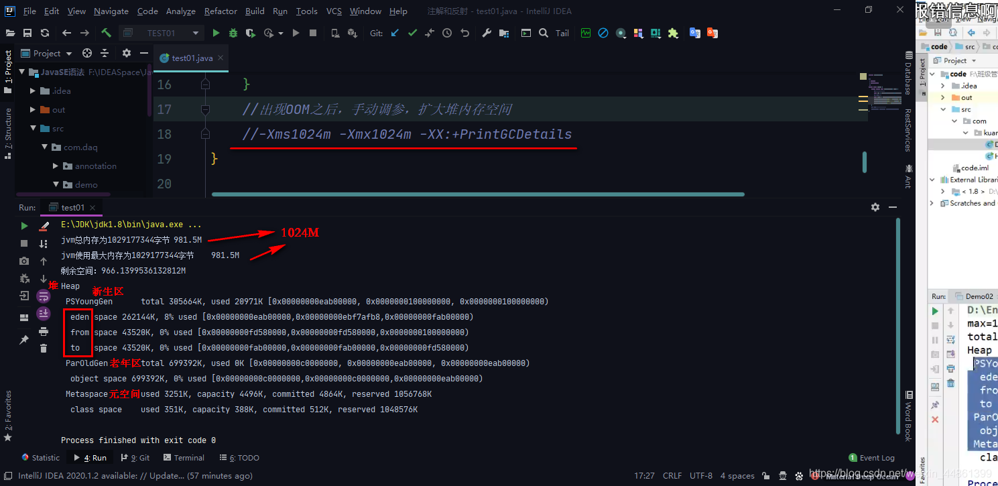Open the Event Log
The height and width of the screenshot is (486, 998).
coord(871,458)
